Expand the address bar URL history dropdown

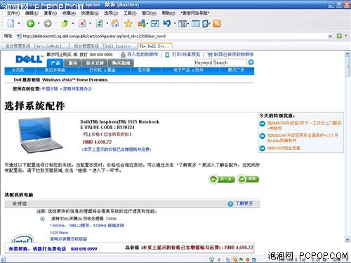[x=330, y=36]
